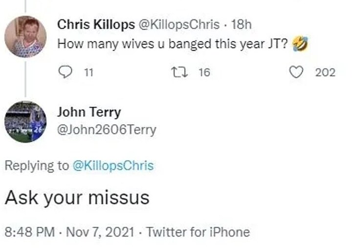Click the laughing emoji in Chris's tweet
Screen dimensions: 352x248
299,44
